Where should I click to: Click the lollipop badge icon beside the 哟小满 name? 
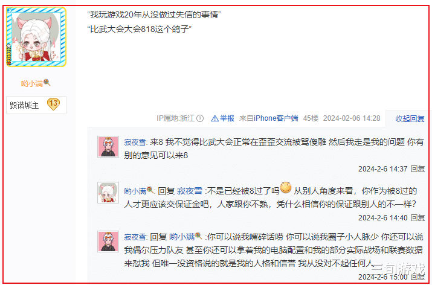point(47,82)
